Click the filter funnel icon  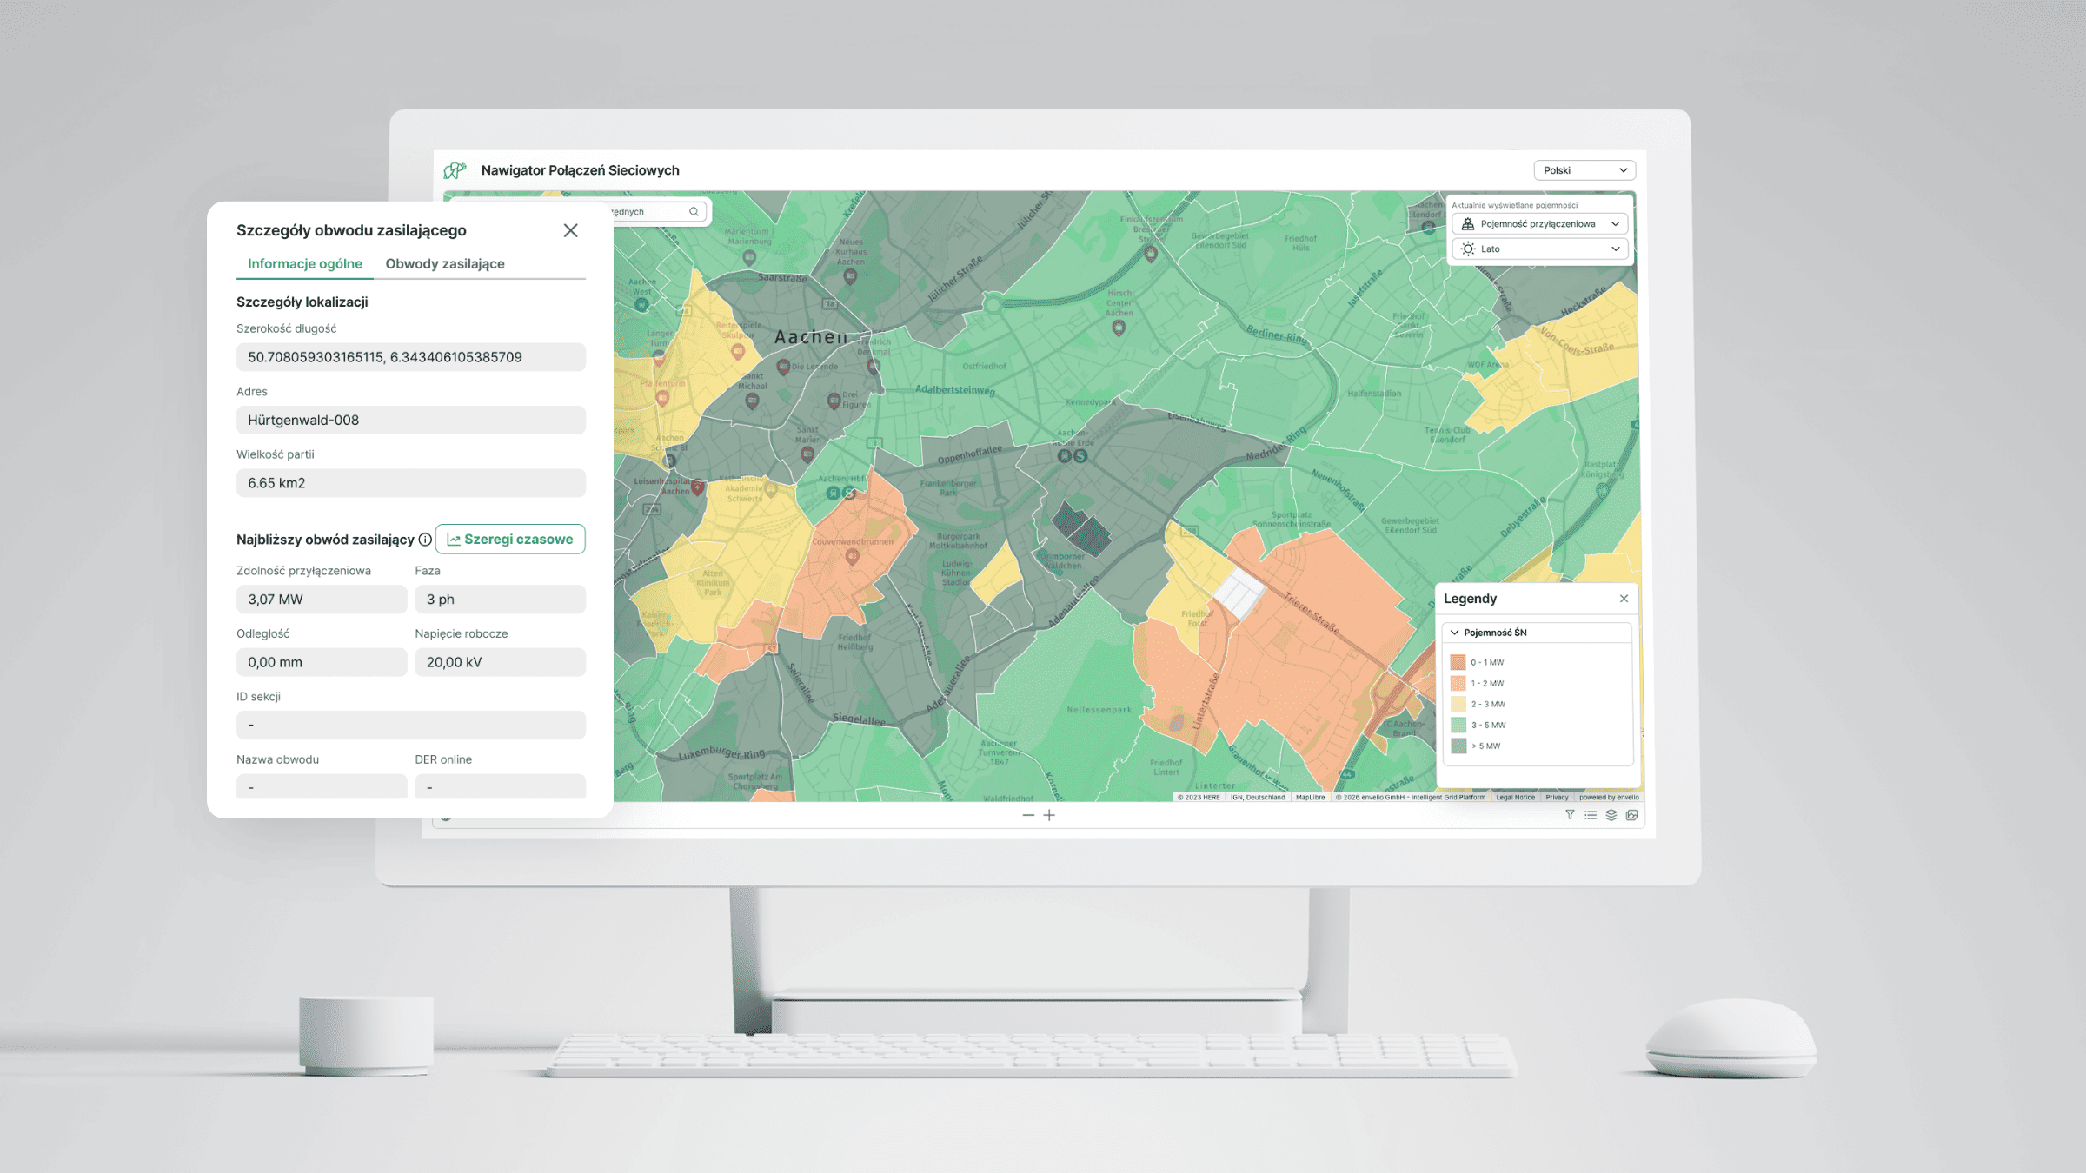pos(1570,815)
